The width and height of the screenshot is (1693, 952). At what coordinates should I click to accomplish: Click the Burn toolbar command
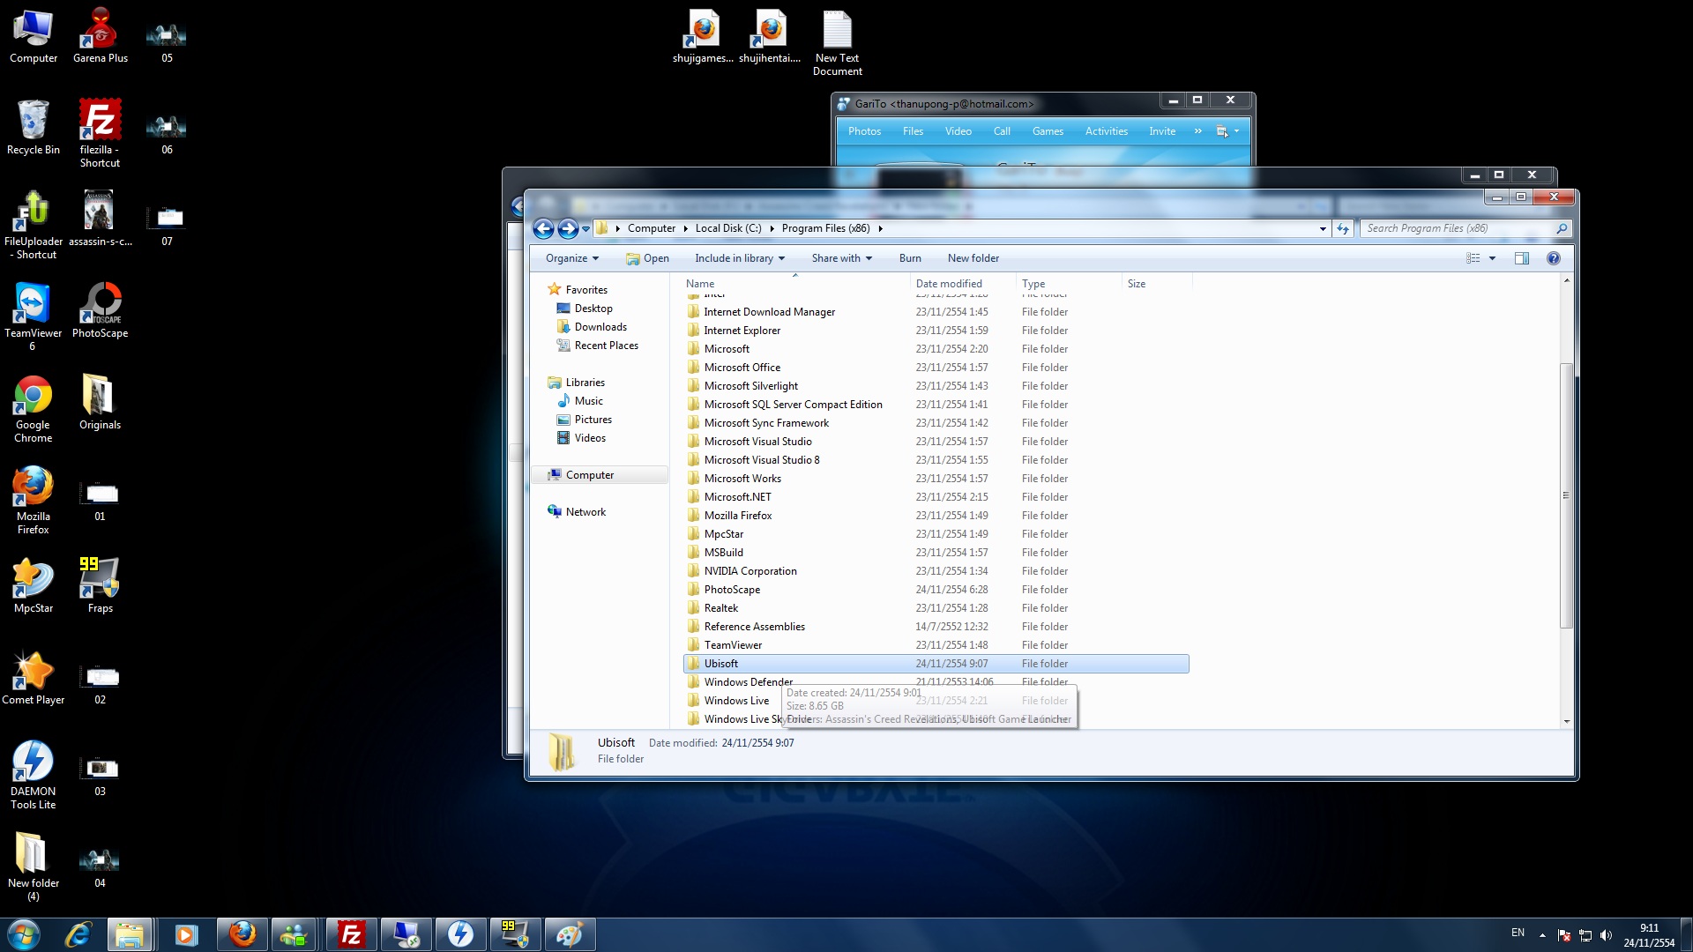click(910, 258)
